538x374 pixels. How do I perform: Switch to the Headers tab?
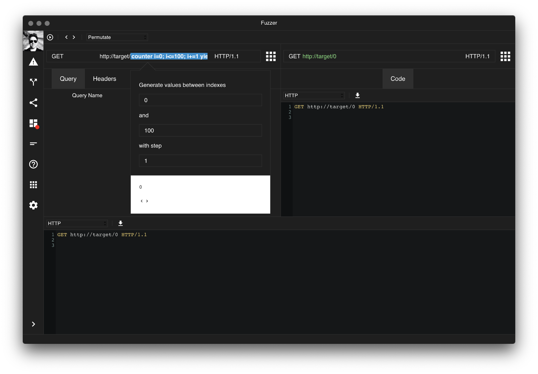104,79
